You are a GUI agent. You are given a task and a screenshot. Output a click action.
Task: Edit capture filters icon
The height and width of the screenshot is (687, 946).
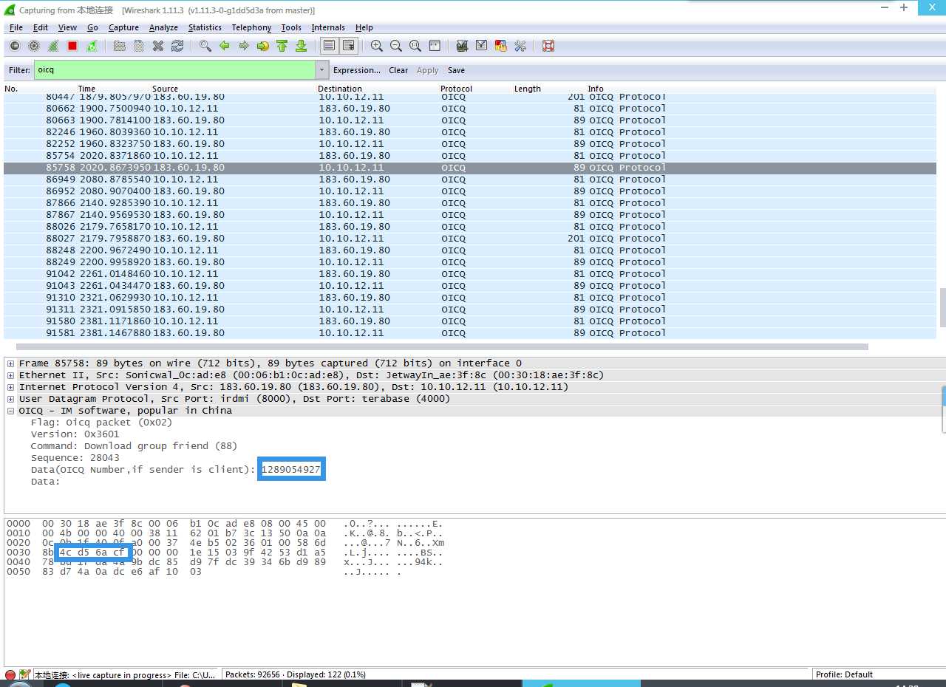pos(463,46)
